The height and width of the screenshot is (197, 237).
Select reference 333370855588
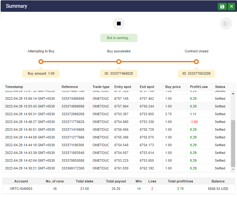73,160
